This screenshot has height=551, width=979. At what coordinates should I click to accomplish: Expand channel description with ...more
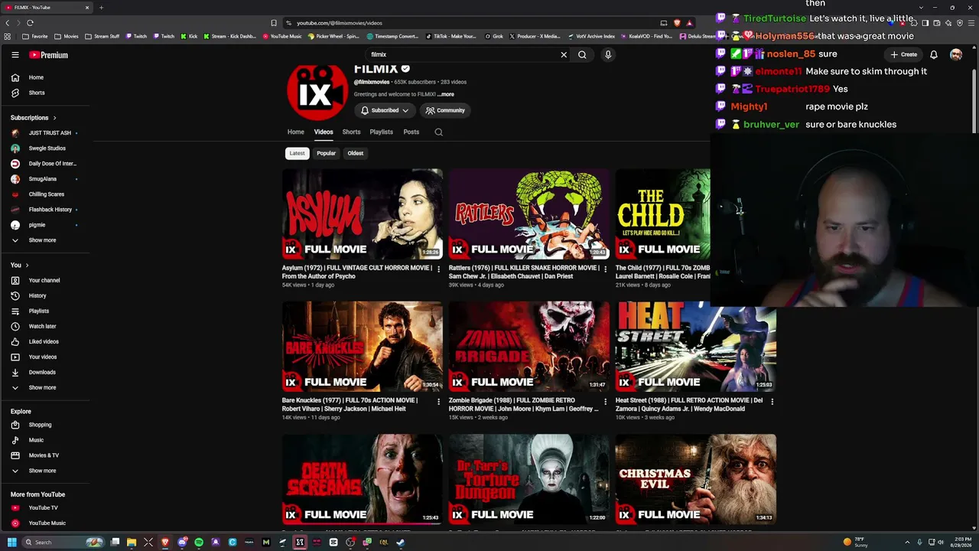446,94
